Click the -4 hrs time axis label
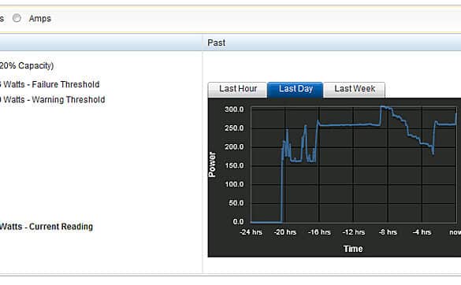Viewport: 461px width, 285px height. point(422,232)
